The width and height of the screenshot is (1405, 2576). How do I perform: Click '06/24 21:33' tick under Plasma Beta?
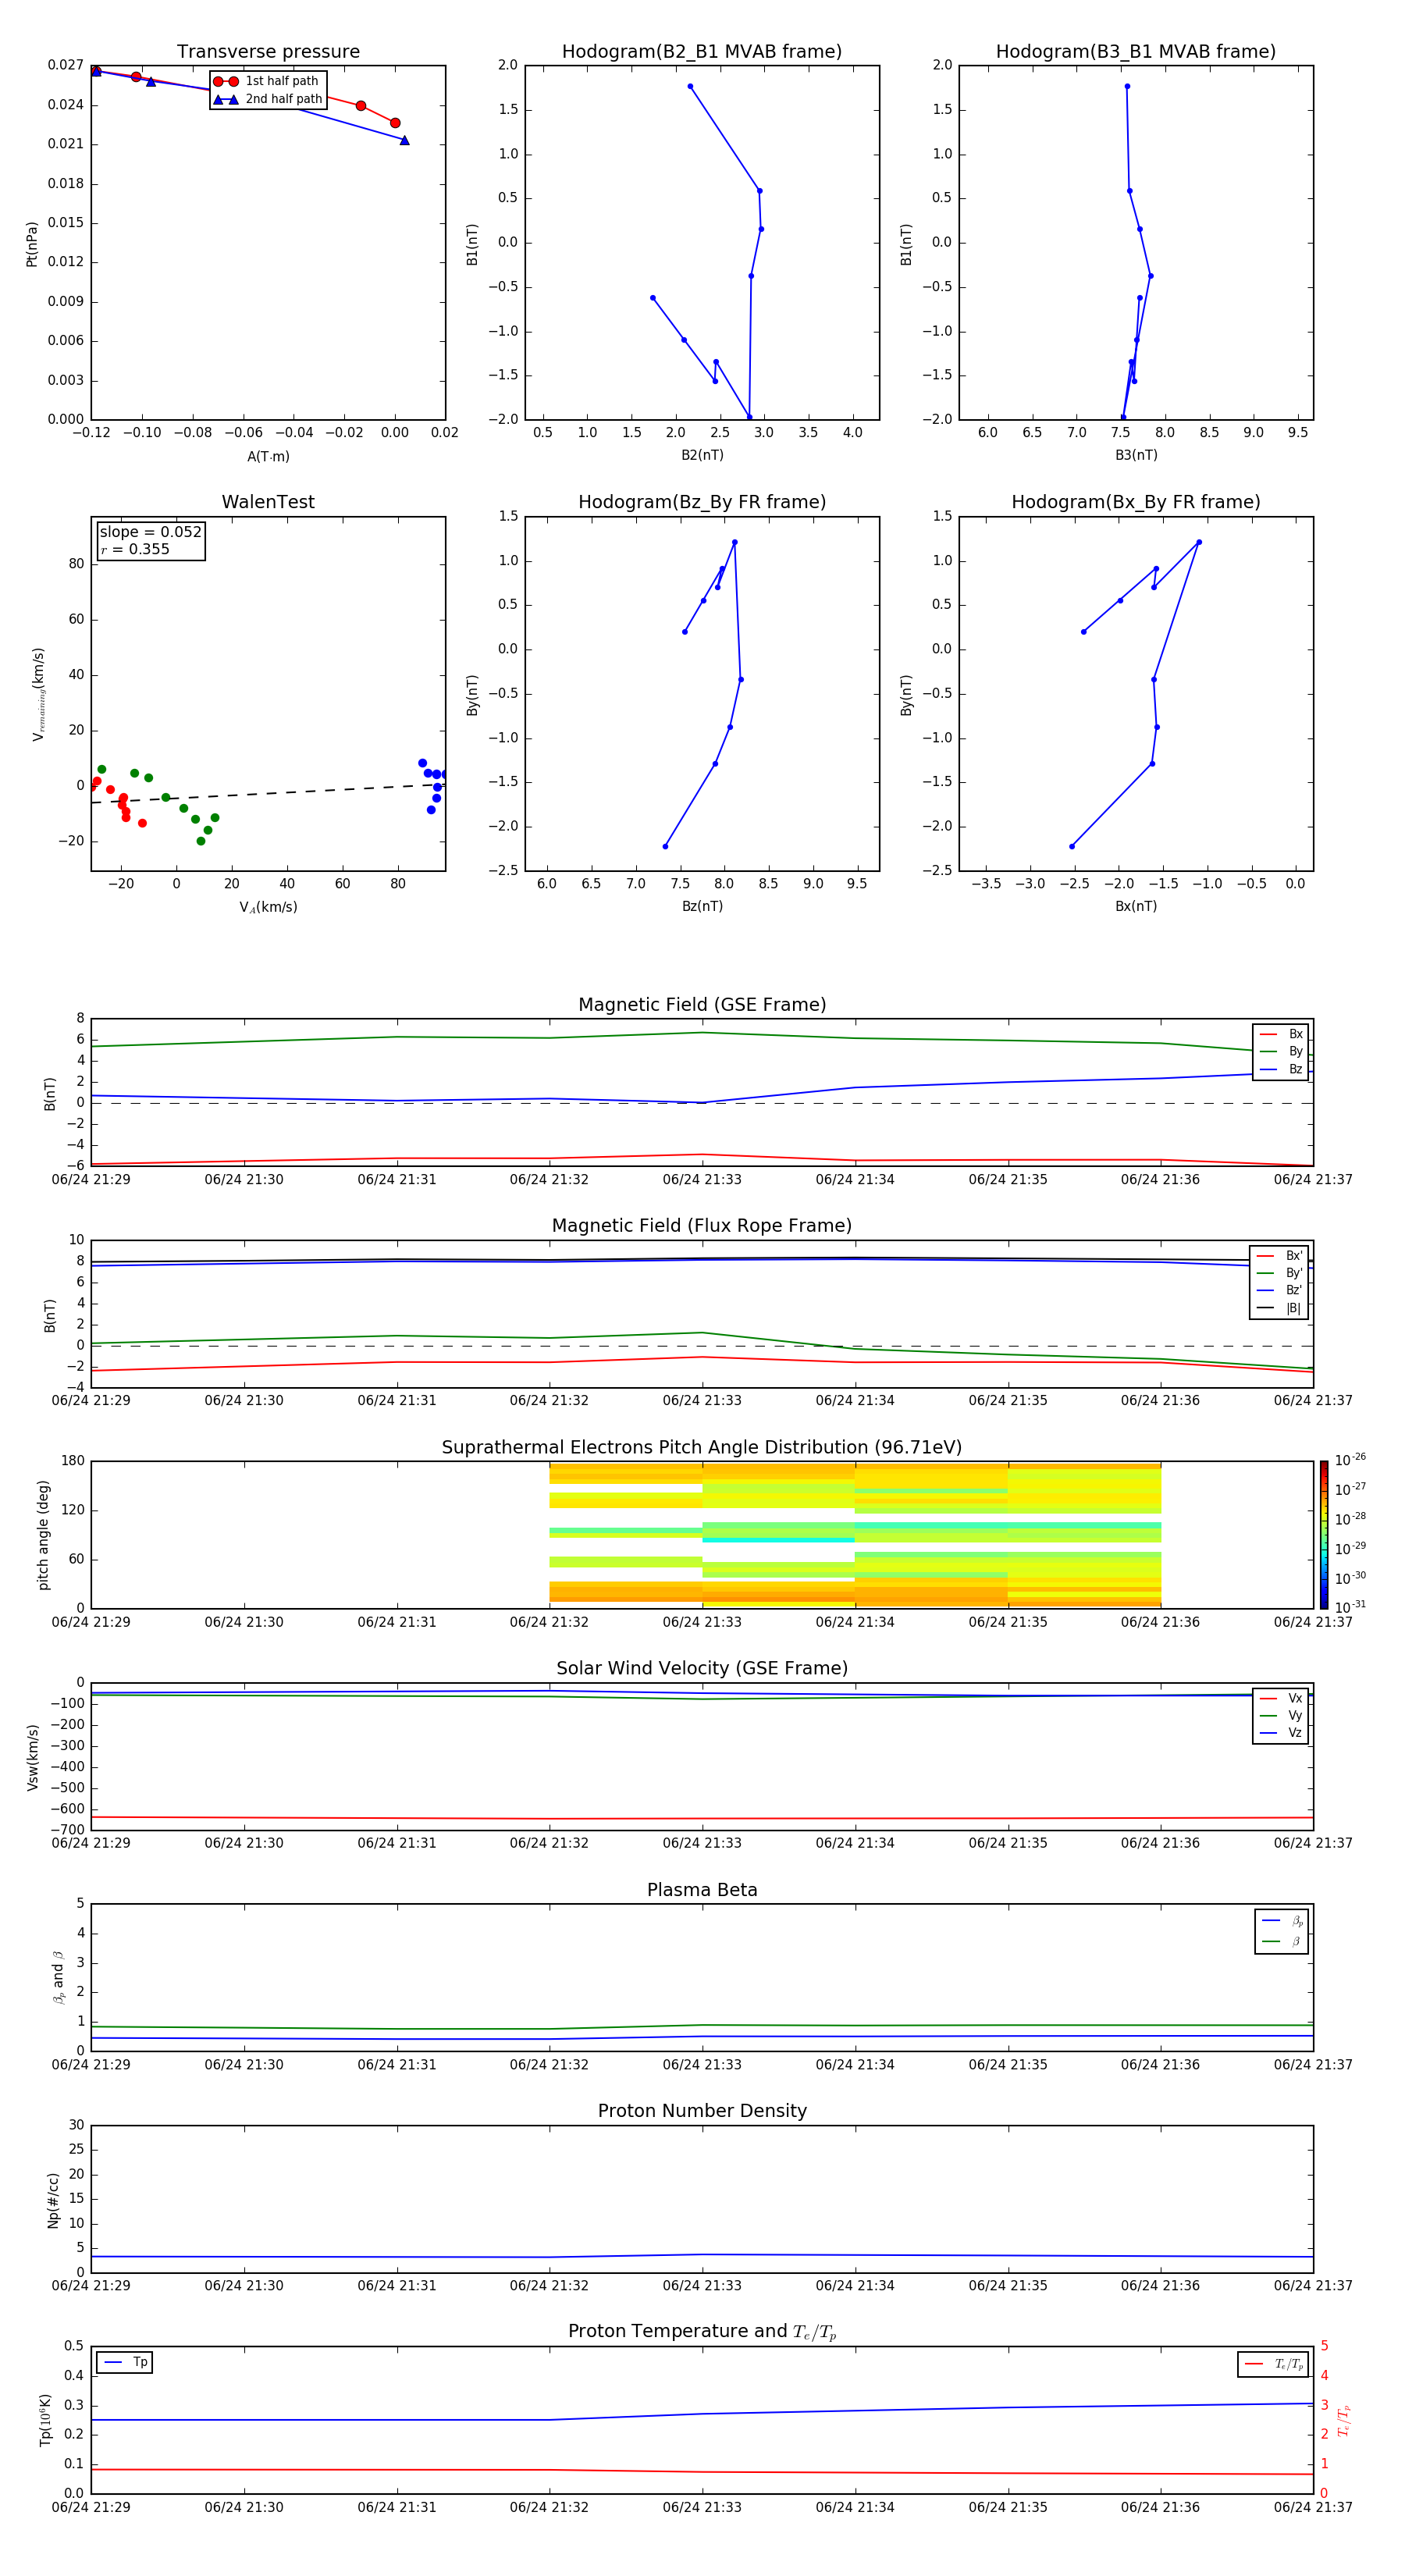click(702, 2065)
